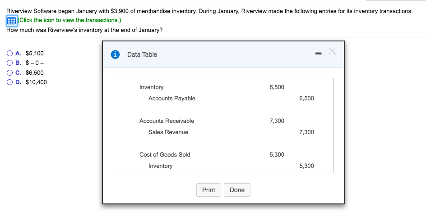426x221 pixels.
Task: Click the Print button
Action: 208,190
